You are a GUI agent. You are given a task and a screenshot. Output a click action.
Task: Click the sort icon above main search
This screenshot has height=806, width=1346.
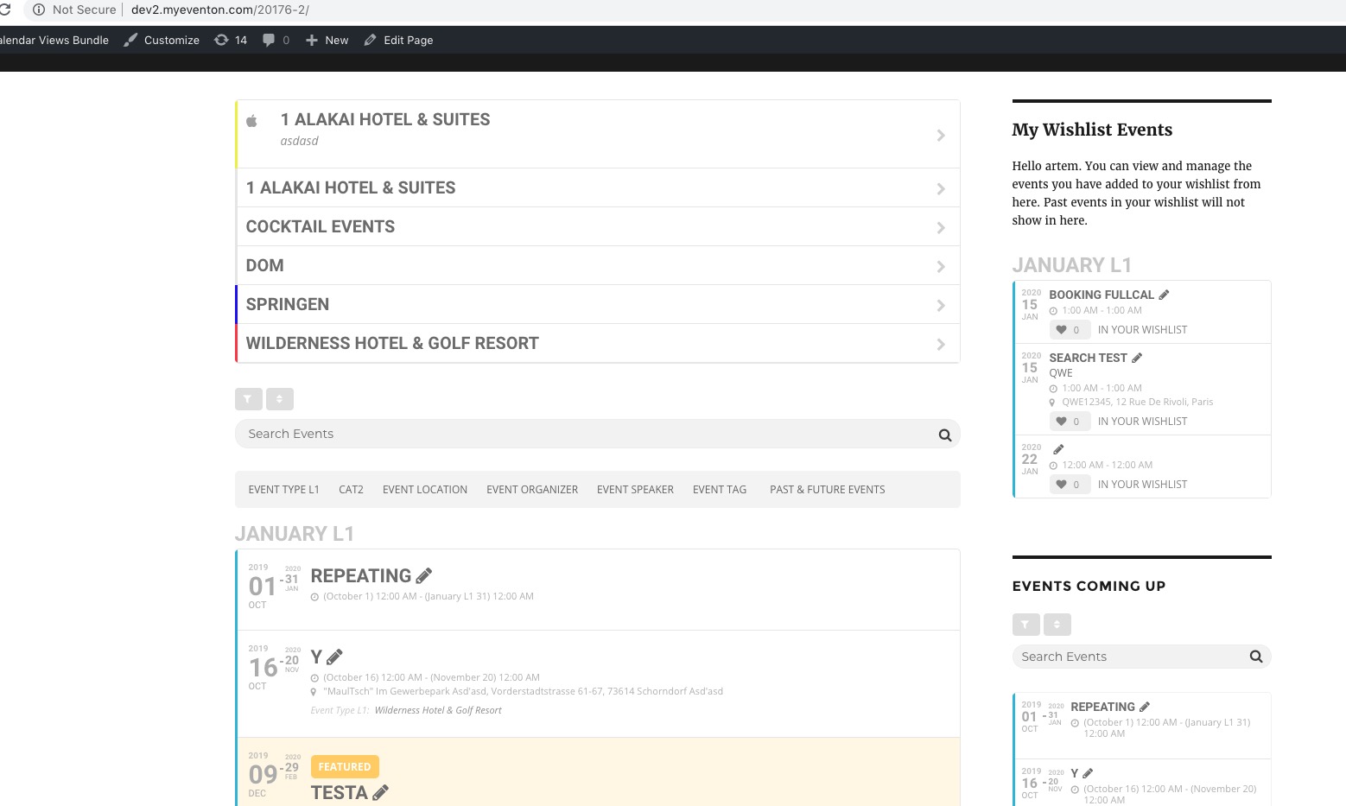click(x=280, y=399)
